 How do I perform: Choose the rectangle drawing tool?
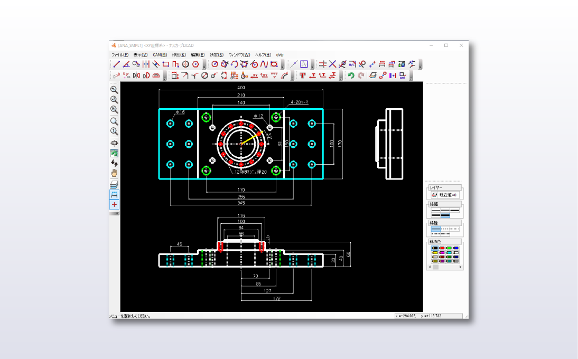point(166,64)
